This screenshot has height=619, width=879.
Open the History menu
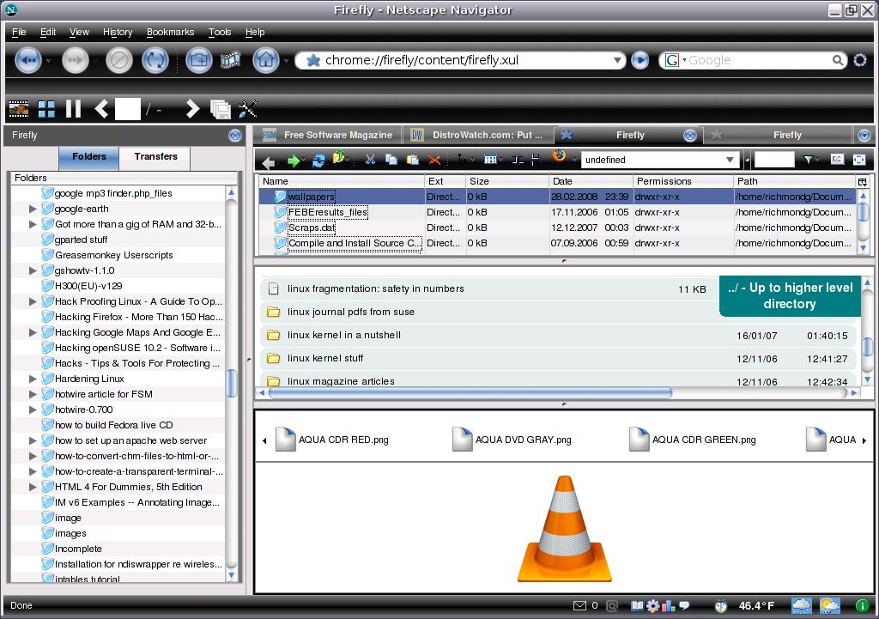click(x=118, y=32)
